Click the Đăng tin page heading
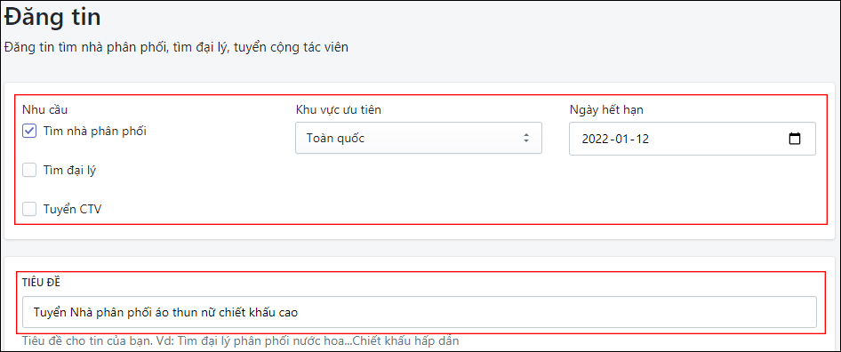The width and height of the screenshot is (841, 352). pyautogui.click(x=52, y=17)
